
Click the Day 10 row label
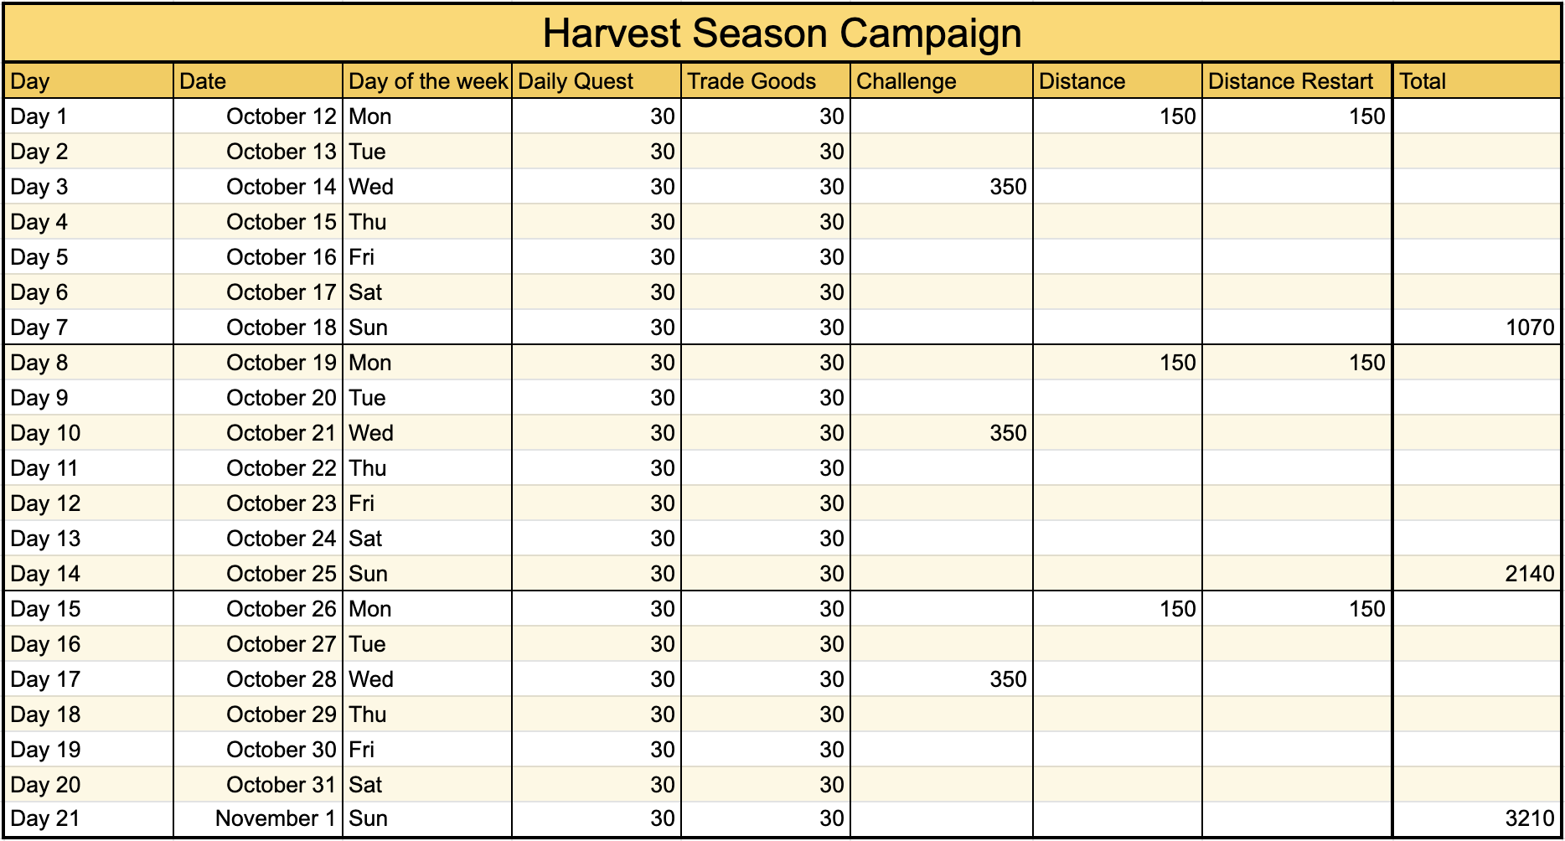click(x=89, y=433)
